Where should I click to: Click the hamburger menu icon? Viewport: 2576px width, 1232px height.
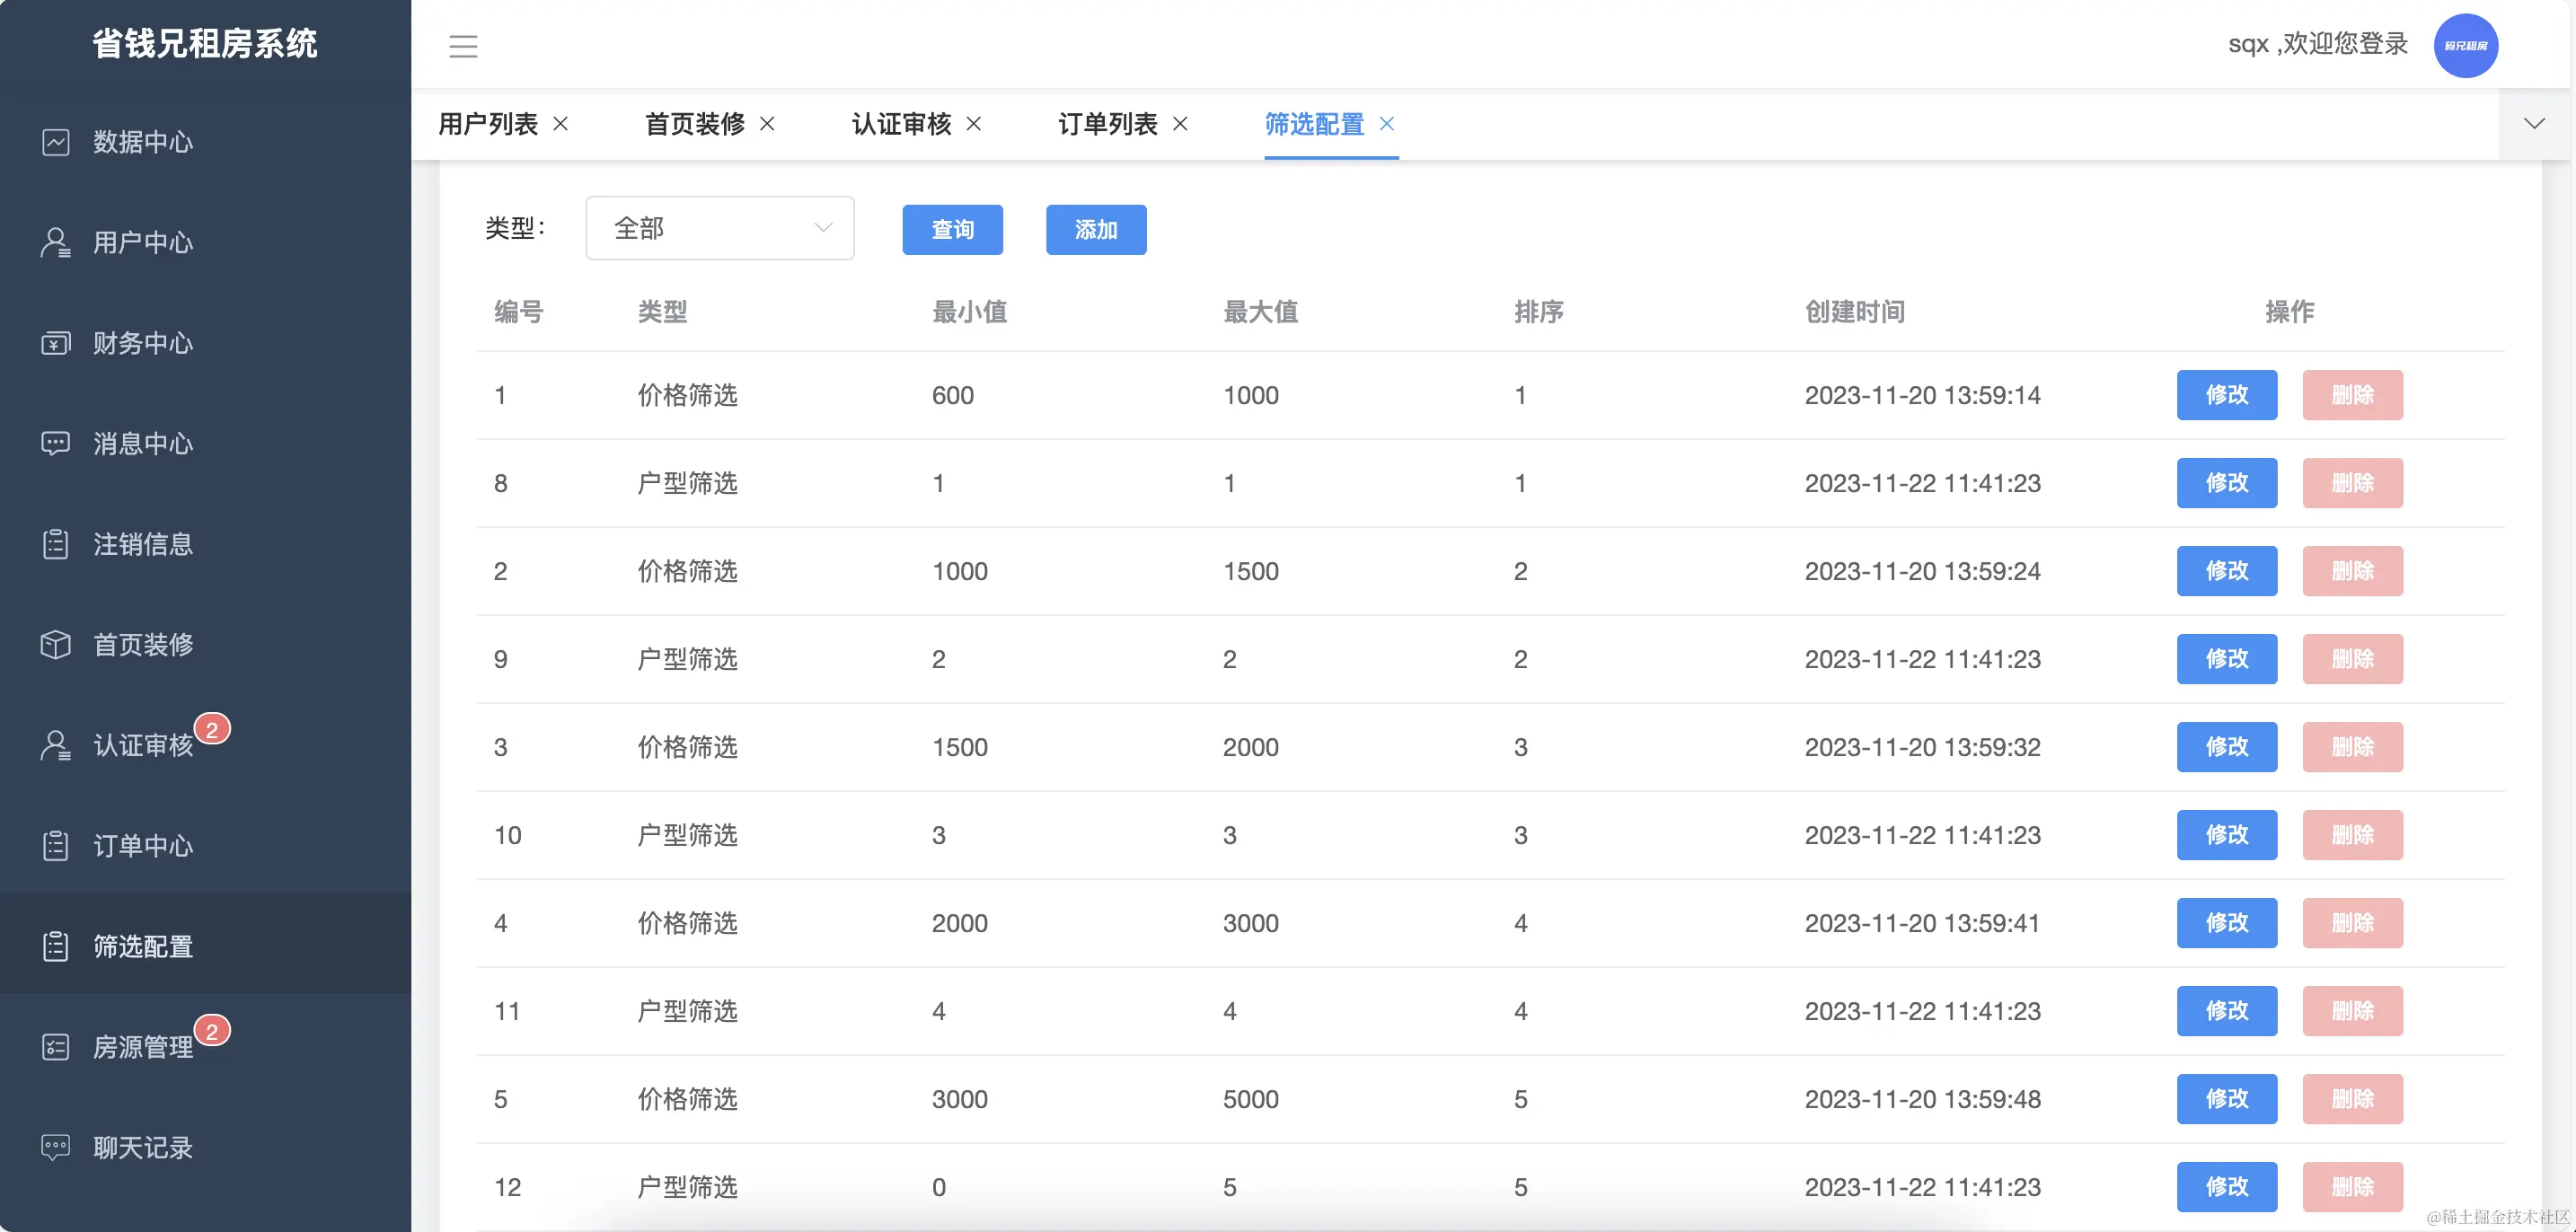coord(463,46)
